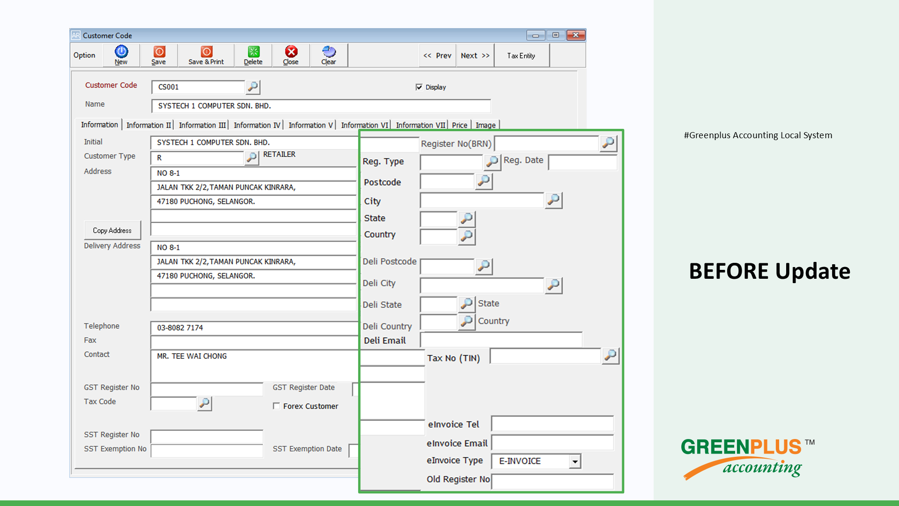This screenshot has height=506, width=899.
Task: Click the Contact field MR. TEE WAI CHONG
Action: click(254, 365)
